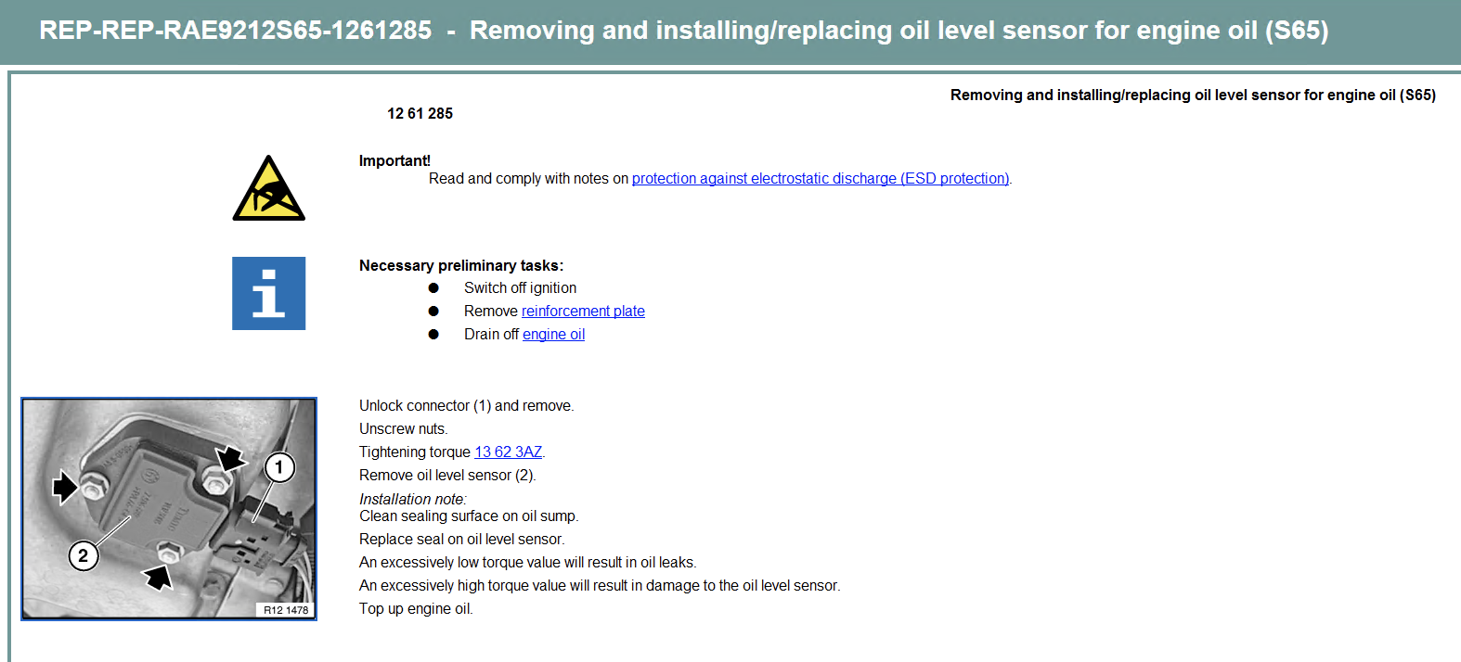This screenshot has width=1461, height=662.
Task: Click callout number 2 in the diagram
Action: click(x=84, y=555)
